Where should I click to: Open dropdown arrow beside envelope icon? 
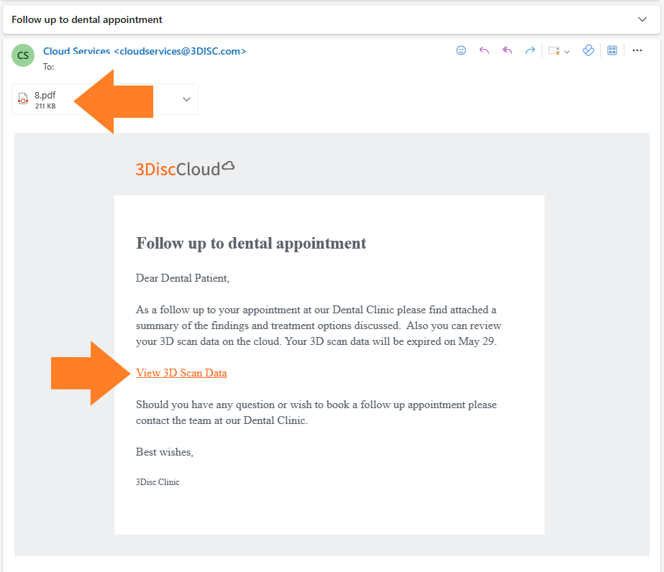click(x=567, y=52)
